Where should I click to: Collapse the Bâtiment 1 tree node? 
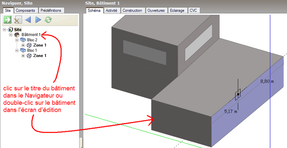[x=11, y=35]
